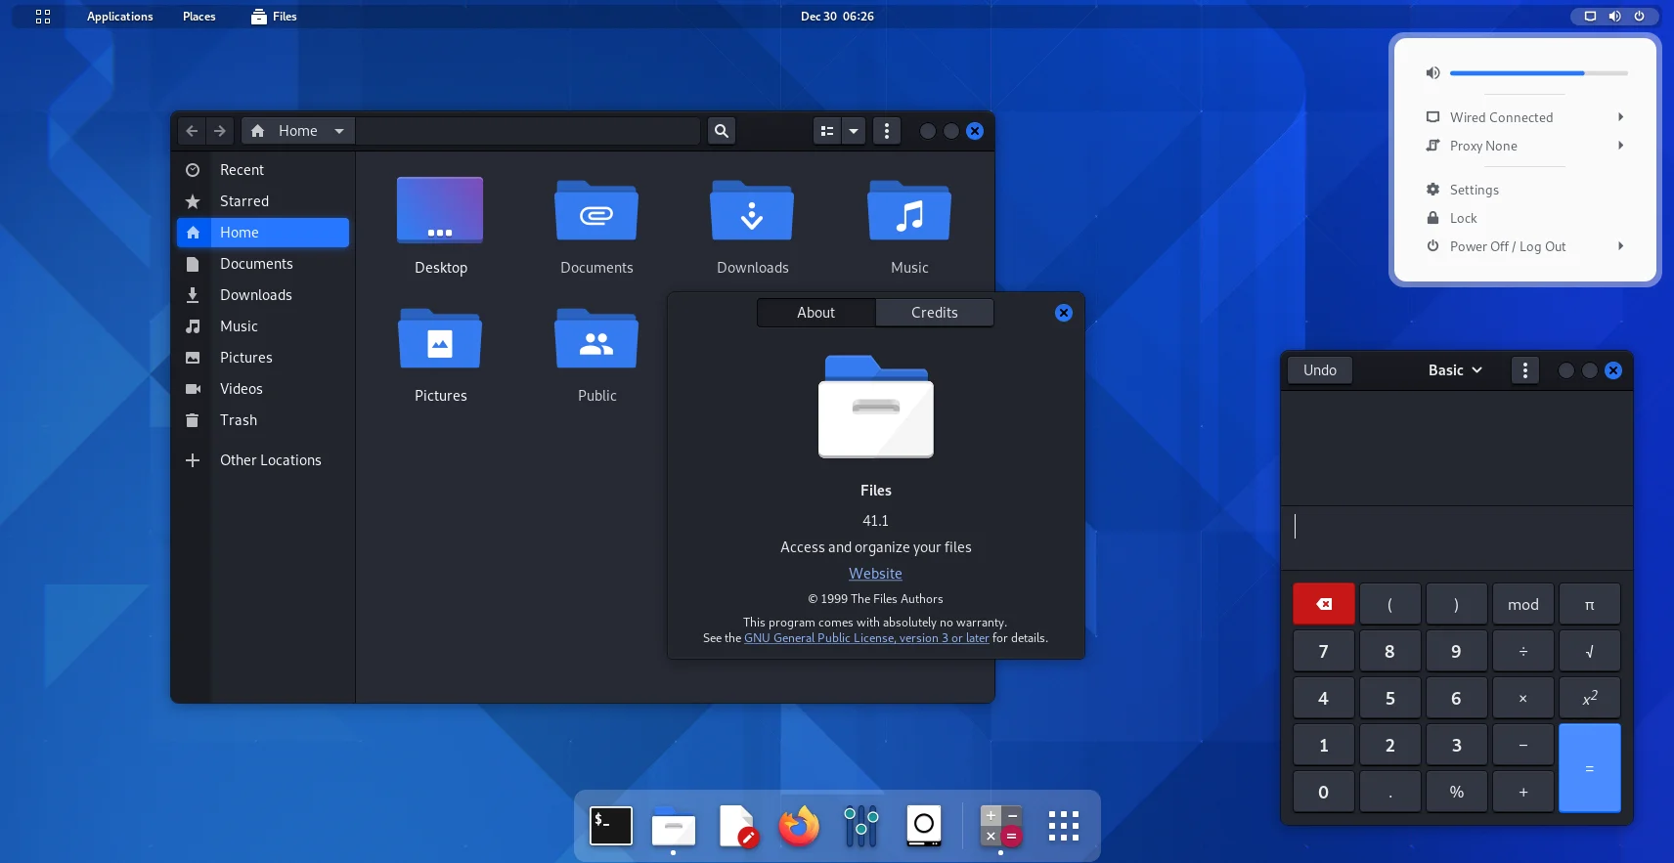Click the Files path bar empty field
1674x863 pixels.
point(528,131)
